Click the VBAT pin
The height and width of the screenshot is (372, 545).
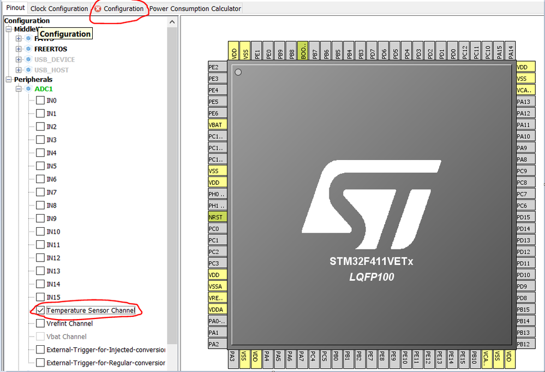pyautogui.click(x=217, y=125)
